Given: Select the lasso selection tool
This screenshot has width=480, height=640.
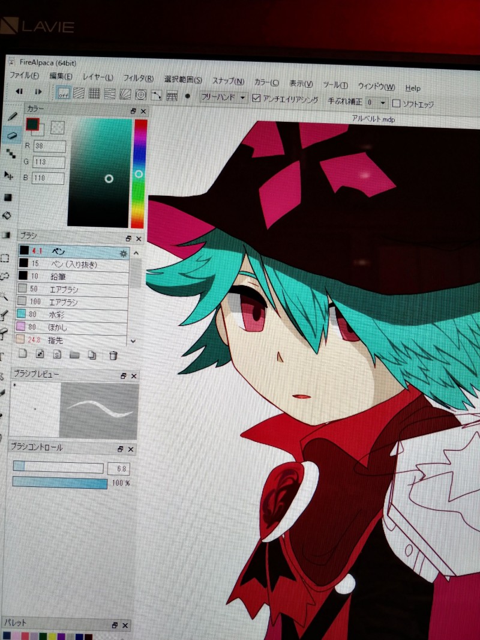Looking at the screenshot, I should [4, 276].
